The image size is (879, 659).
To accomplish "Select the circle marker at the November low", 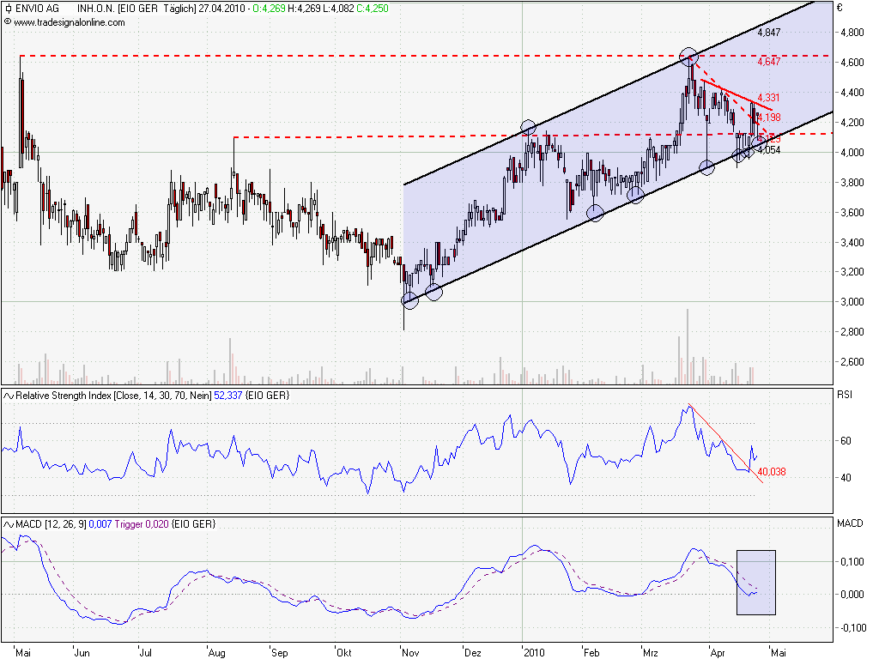I will coord(409,299).
